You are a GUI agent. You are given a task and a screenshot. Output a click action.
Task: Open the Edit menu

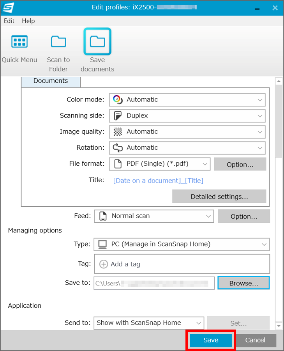(x=9, y=21)
